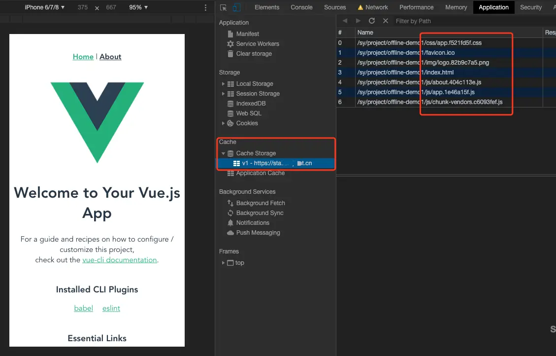Image resolution: width=556 pixels, height=356 pixels.
Task: Click the Clear storage trash icon
Action: (230, 54)
